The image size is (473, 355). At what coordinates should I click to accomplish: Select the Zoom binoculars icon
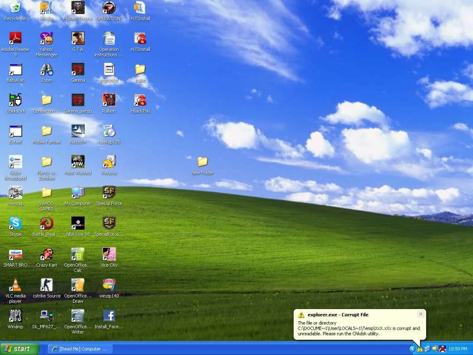pyautogui.click(x=47, y=73)
